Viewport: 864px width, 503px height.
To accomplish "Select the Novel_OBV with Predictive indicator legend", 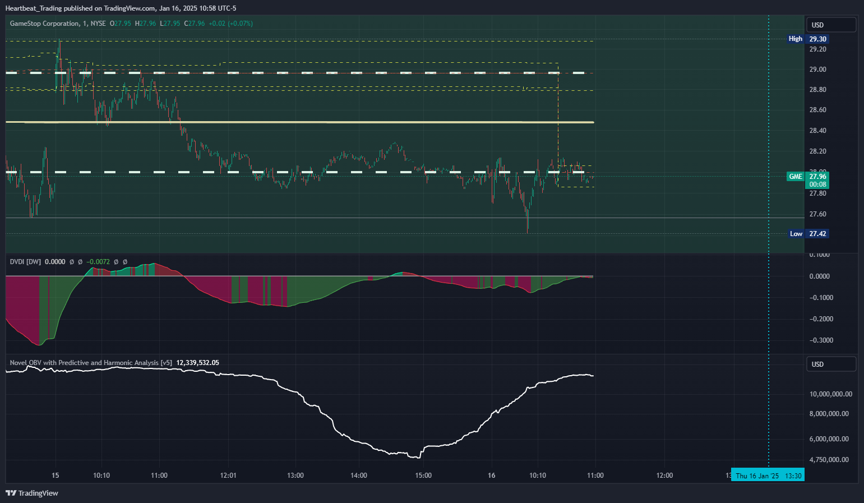I will [x=91, y=363].
